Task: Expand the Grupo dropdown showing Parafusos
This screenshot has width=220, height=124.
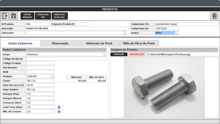Action: (105, 54)
